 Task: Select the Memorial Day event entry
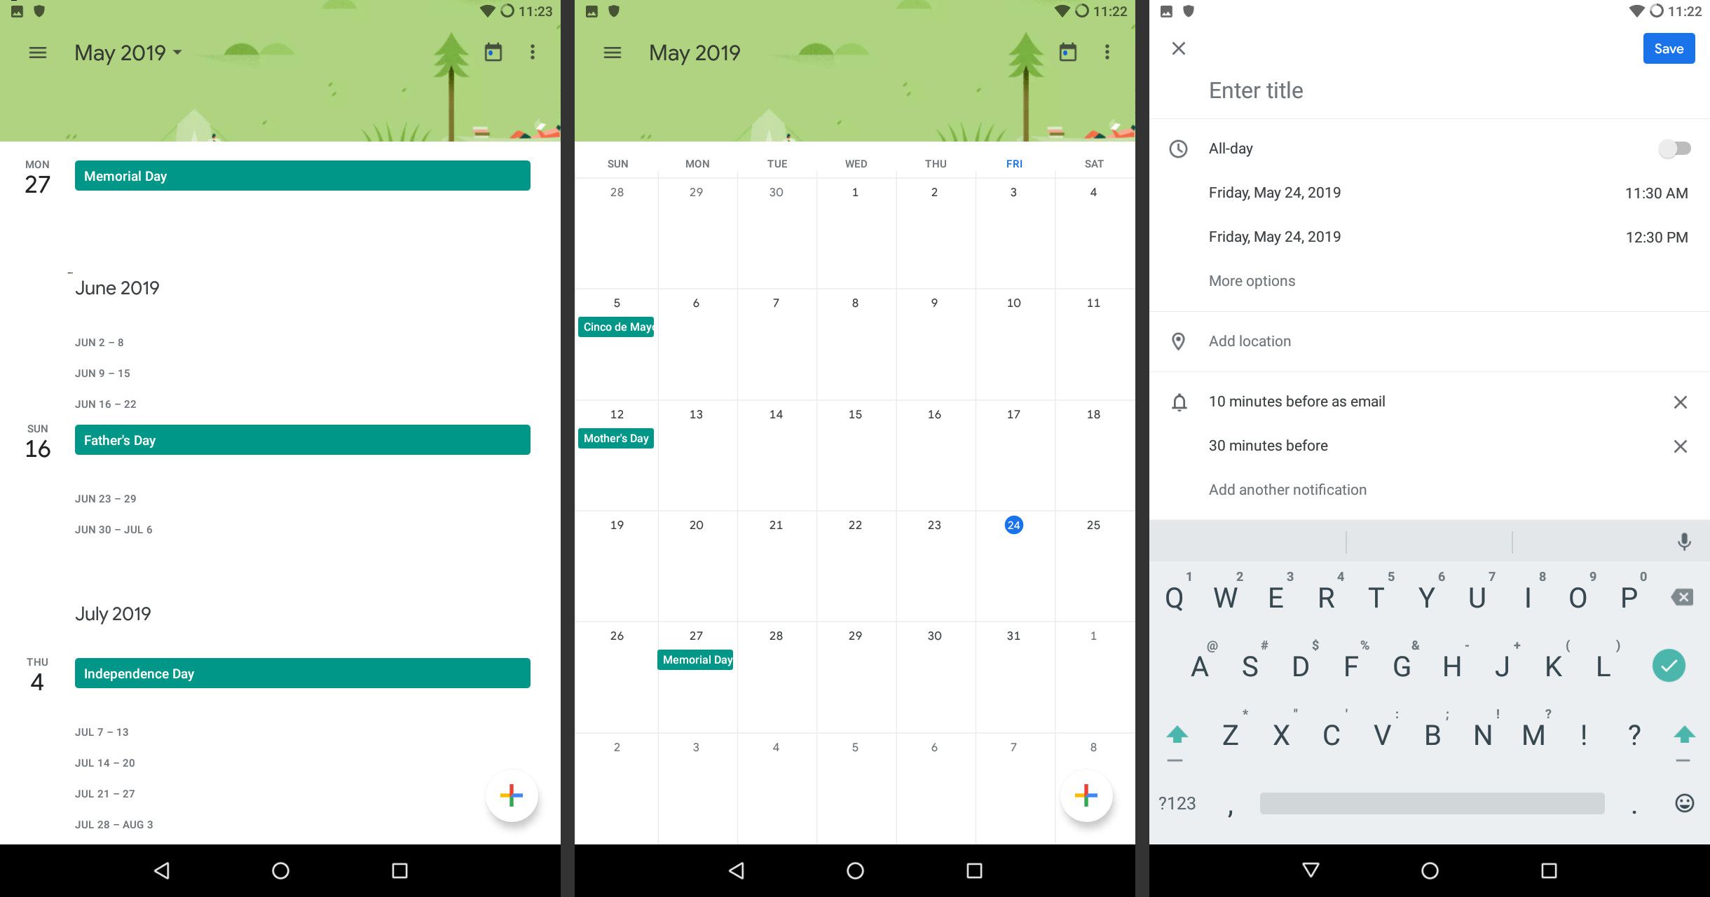(x=303, y=175)
